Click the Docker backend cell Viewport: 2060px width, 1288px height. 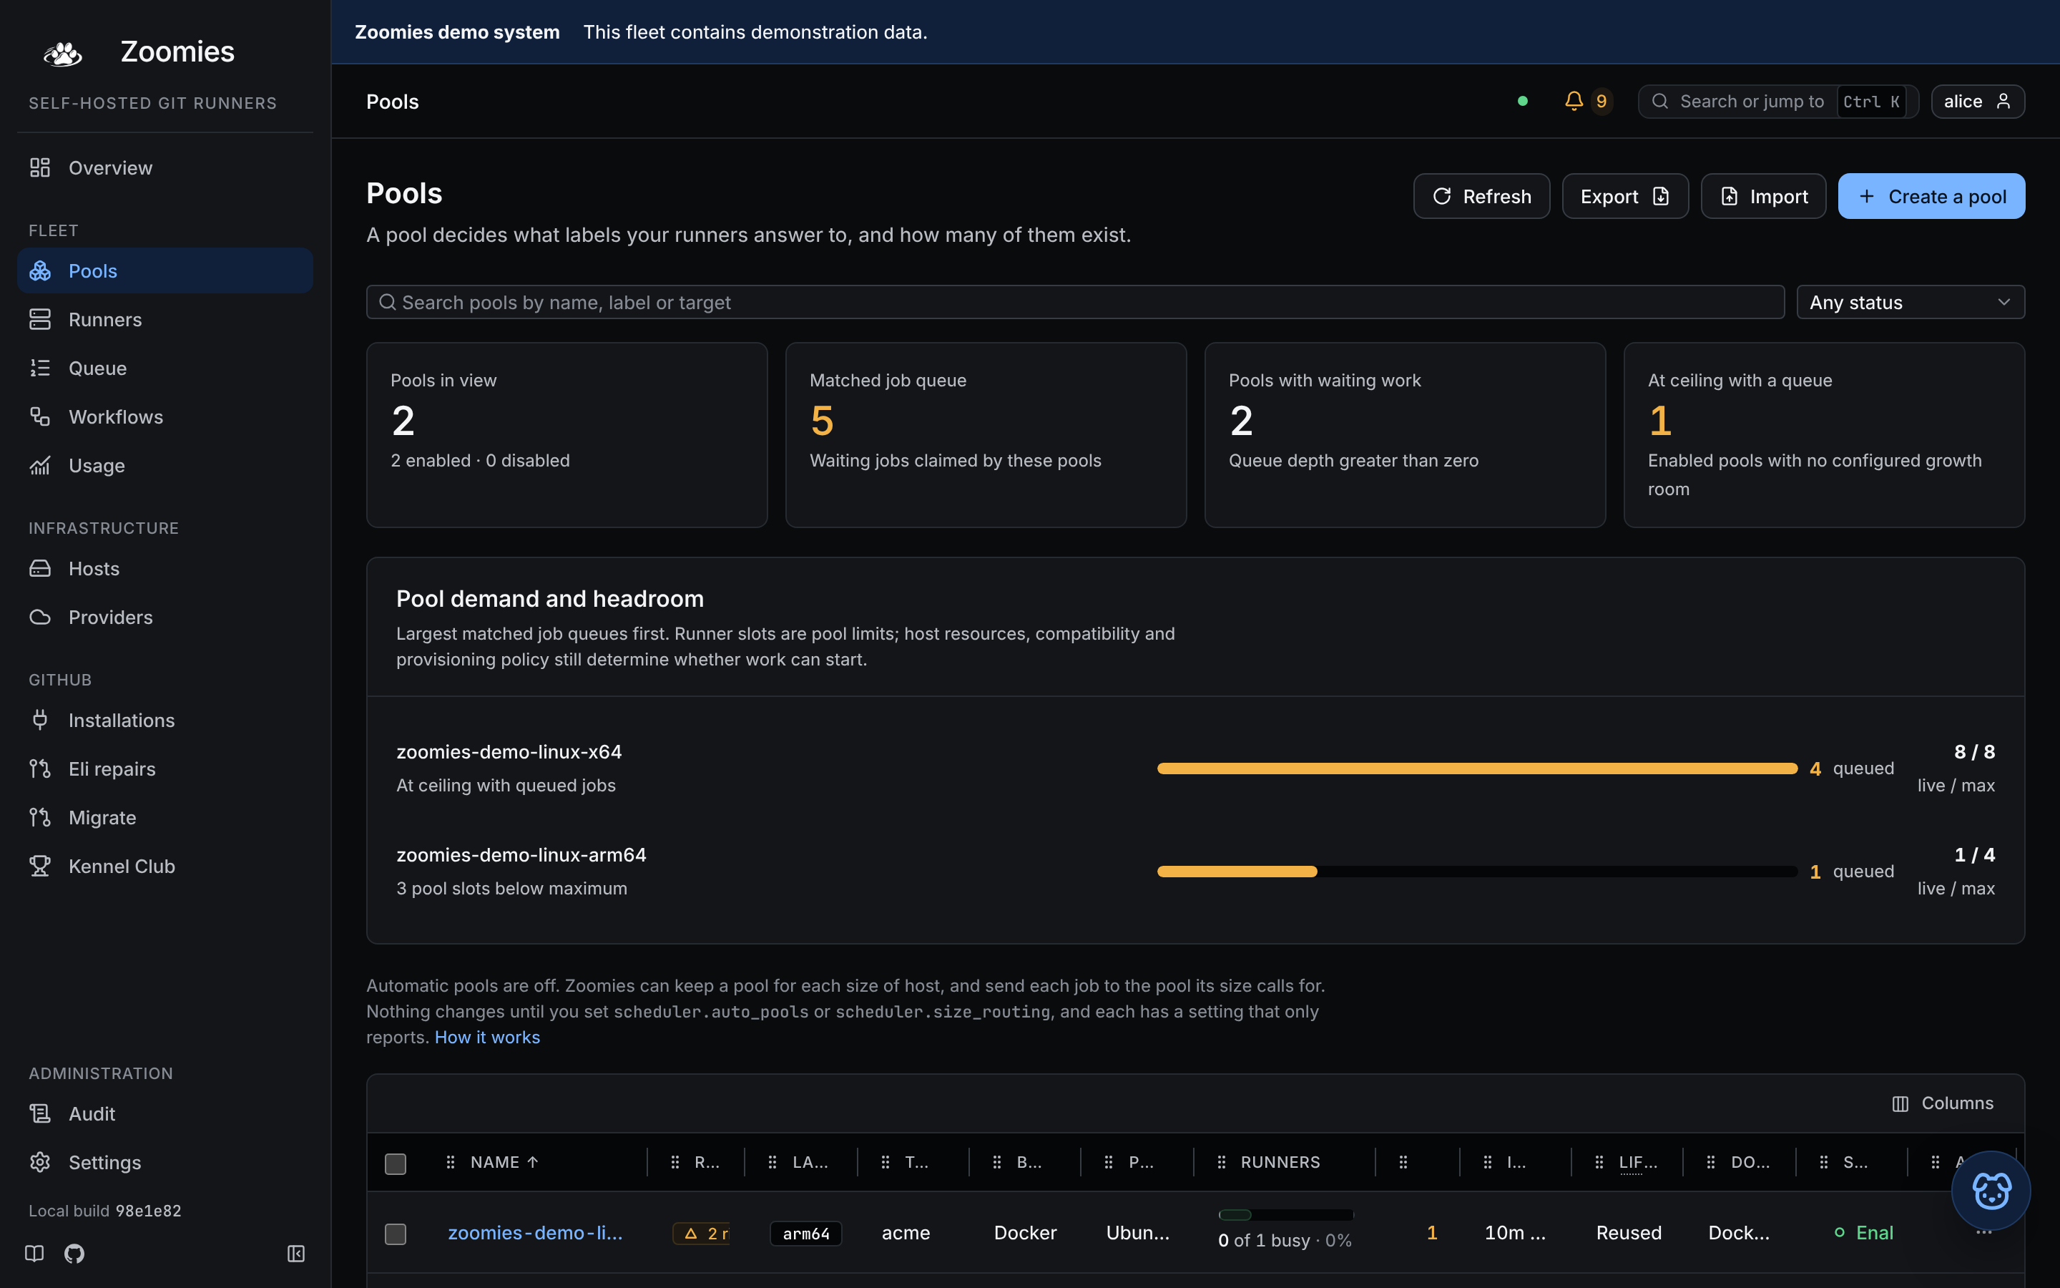tap(1025, 1233)
